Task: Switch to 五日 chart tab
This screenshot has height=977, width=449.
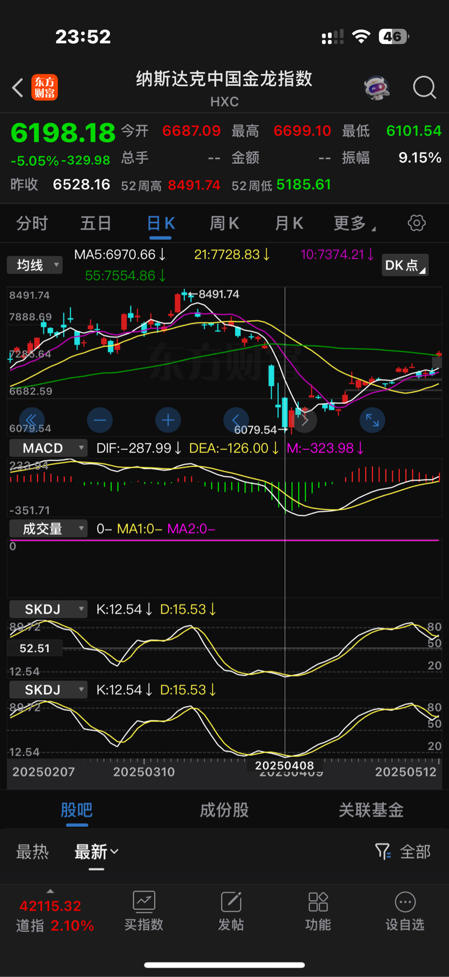Action: [x=96, y=223]
